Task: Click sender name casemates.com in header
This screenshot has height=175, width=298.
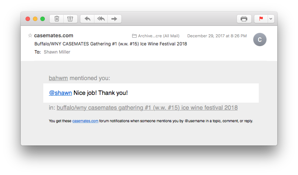Action: 54,36
